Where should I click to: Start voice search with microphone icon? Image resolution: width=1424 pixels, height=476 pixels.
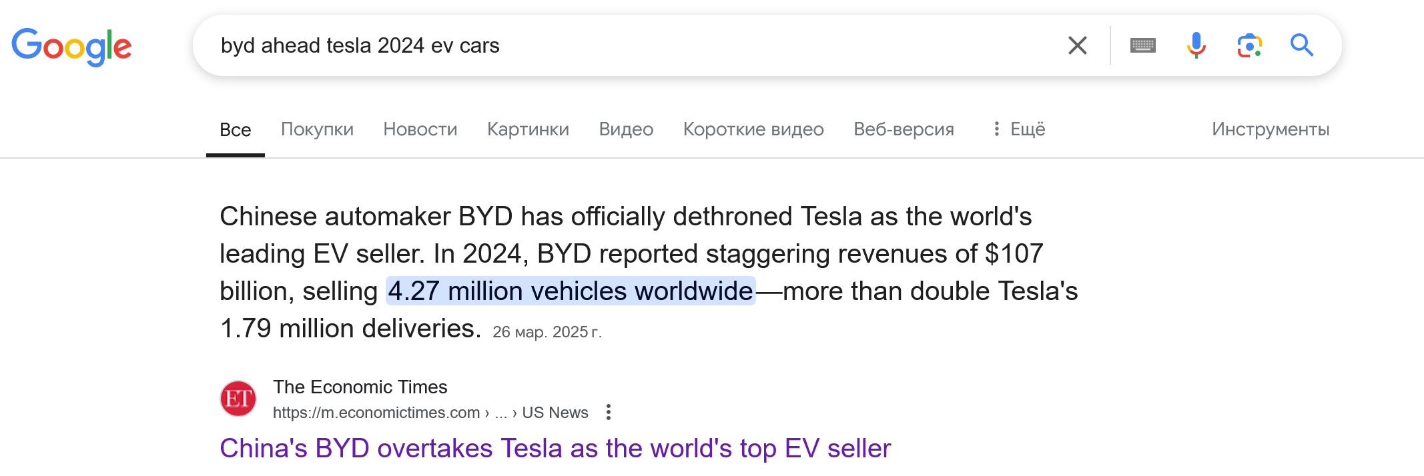point(1196,45)
